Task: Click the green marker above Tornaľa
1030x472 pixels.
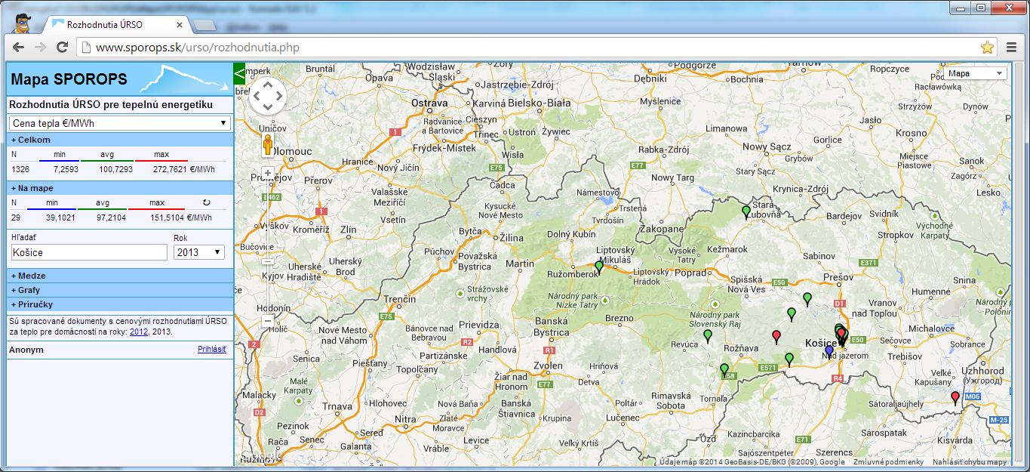Action: (724, 370)
